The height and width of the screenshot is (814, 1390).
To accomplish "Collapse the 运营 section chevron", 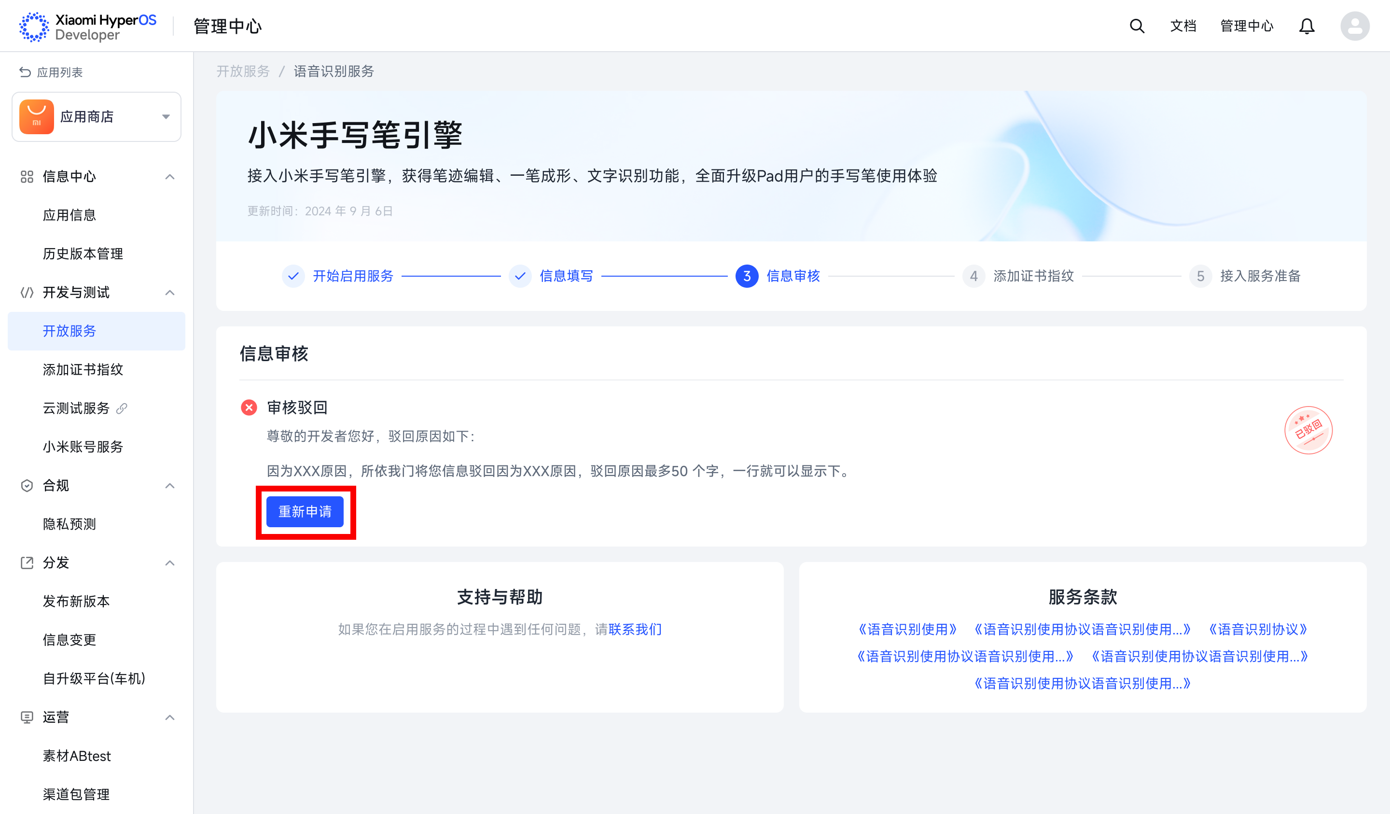I will click(x=170, y=717).
